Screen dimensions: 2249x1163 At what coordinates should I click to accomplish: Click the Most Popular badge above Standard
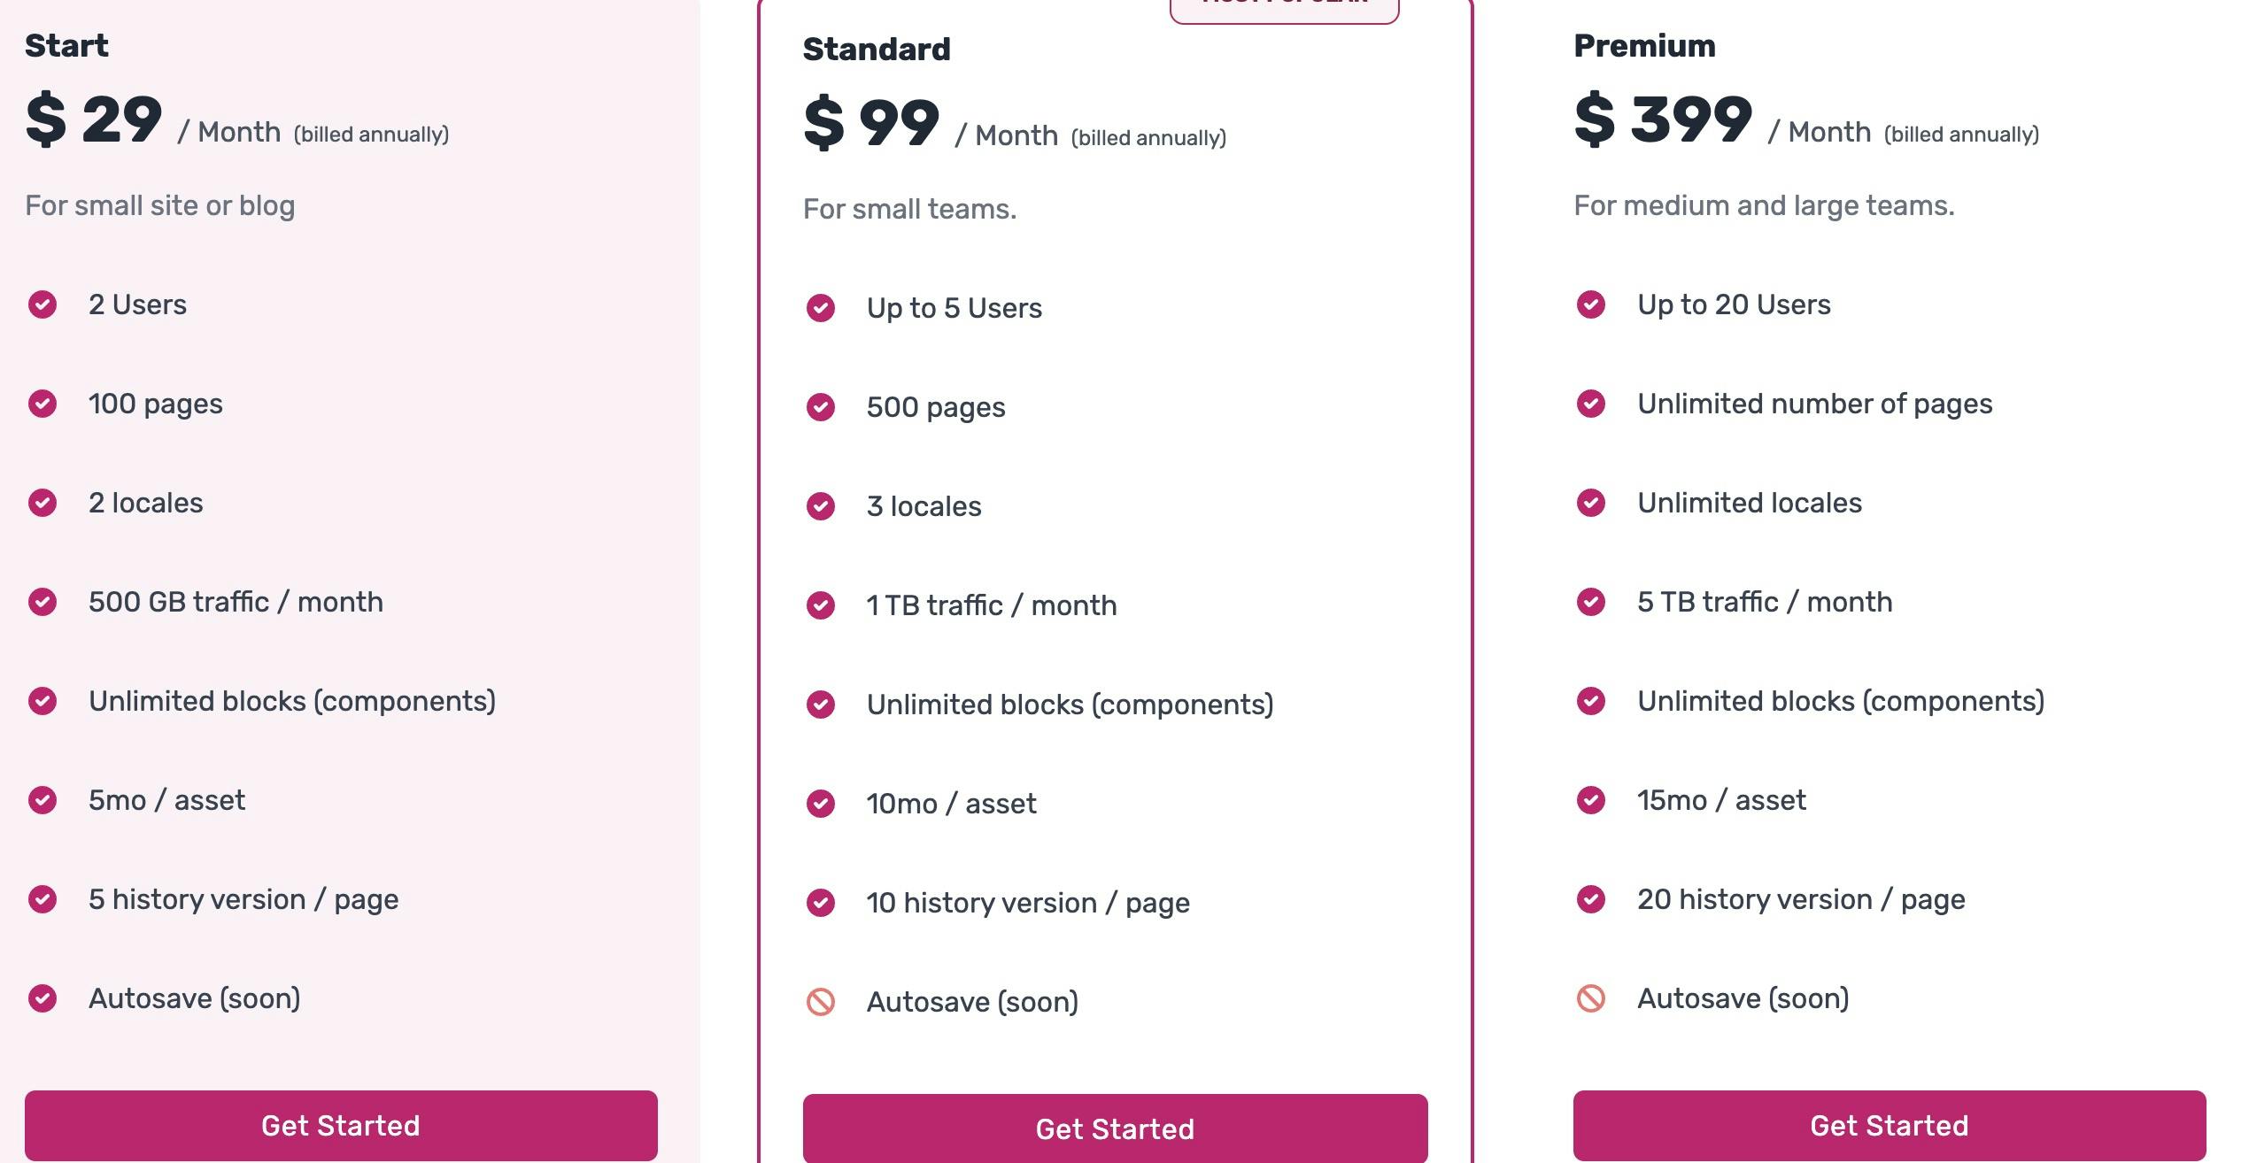[1285, 9]
